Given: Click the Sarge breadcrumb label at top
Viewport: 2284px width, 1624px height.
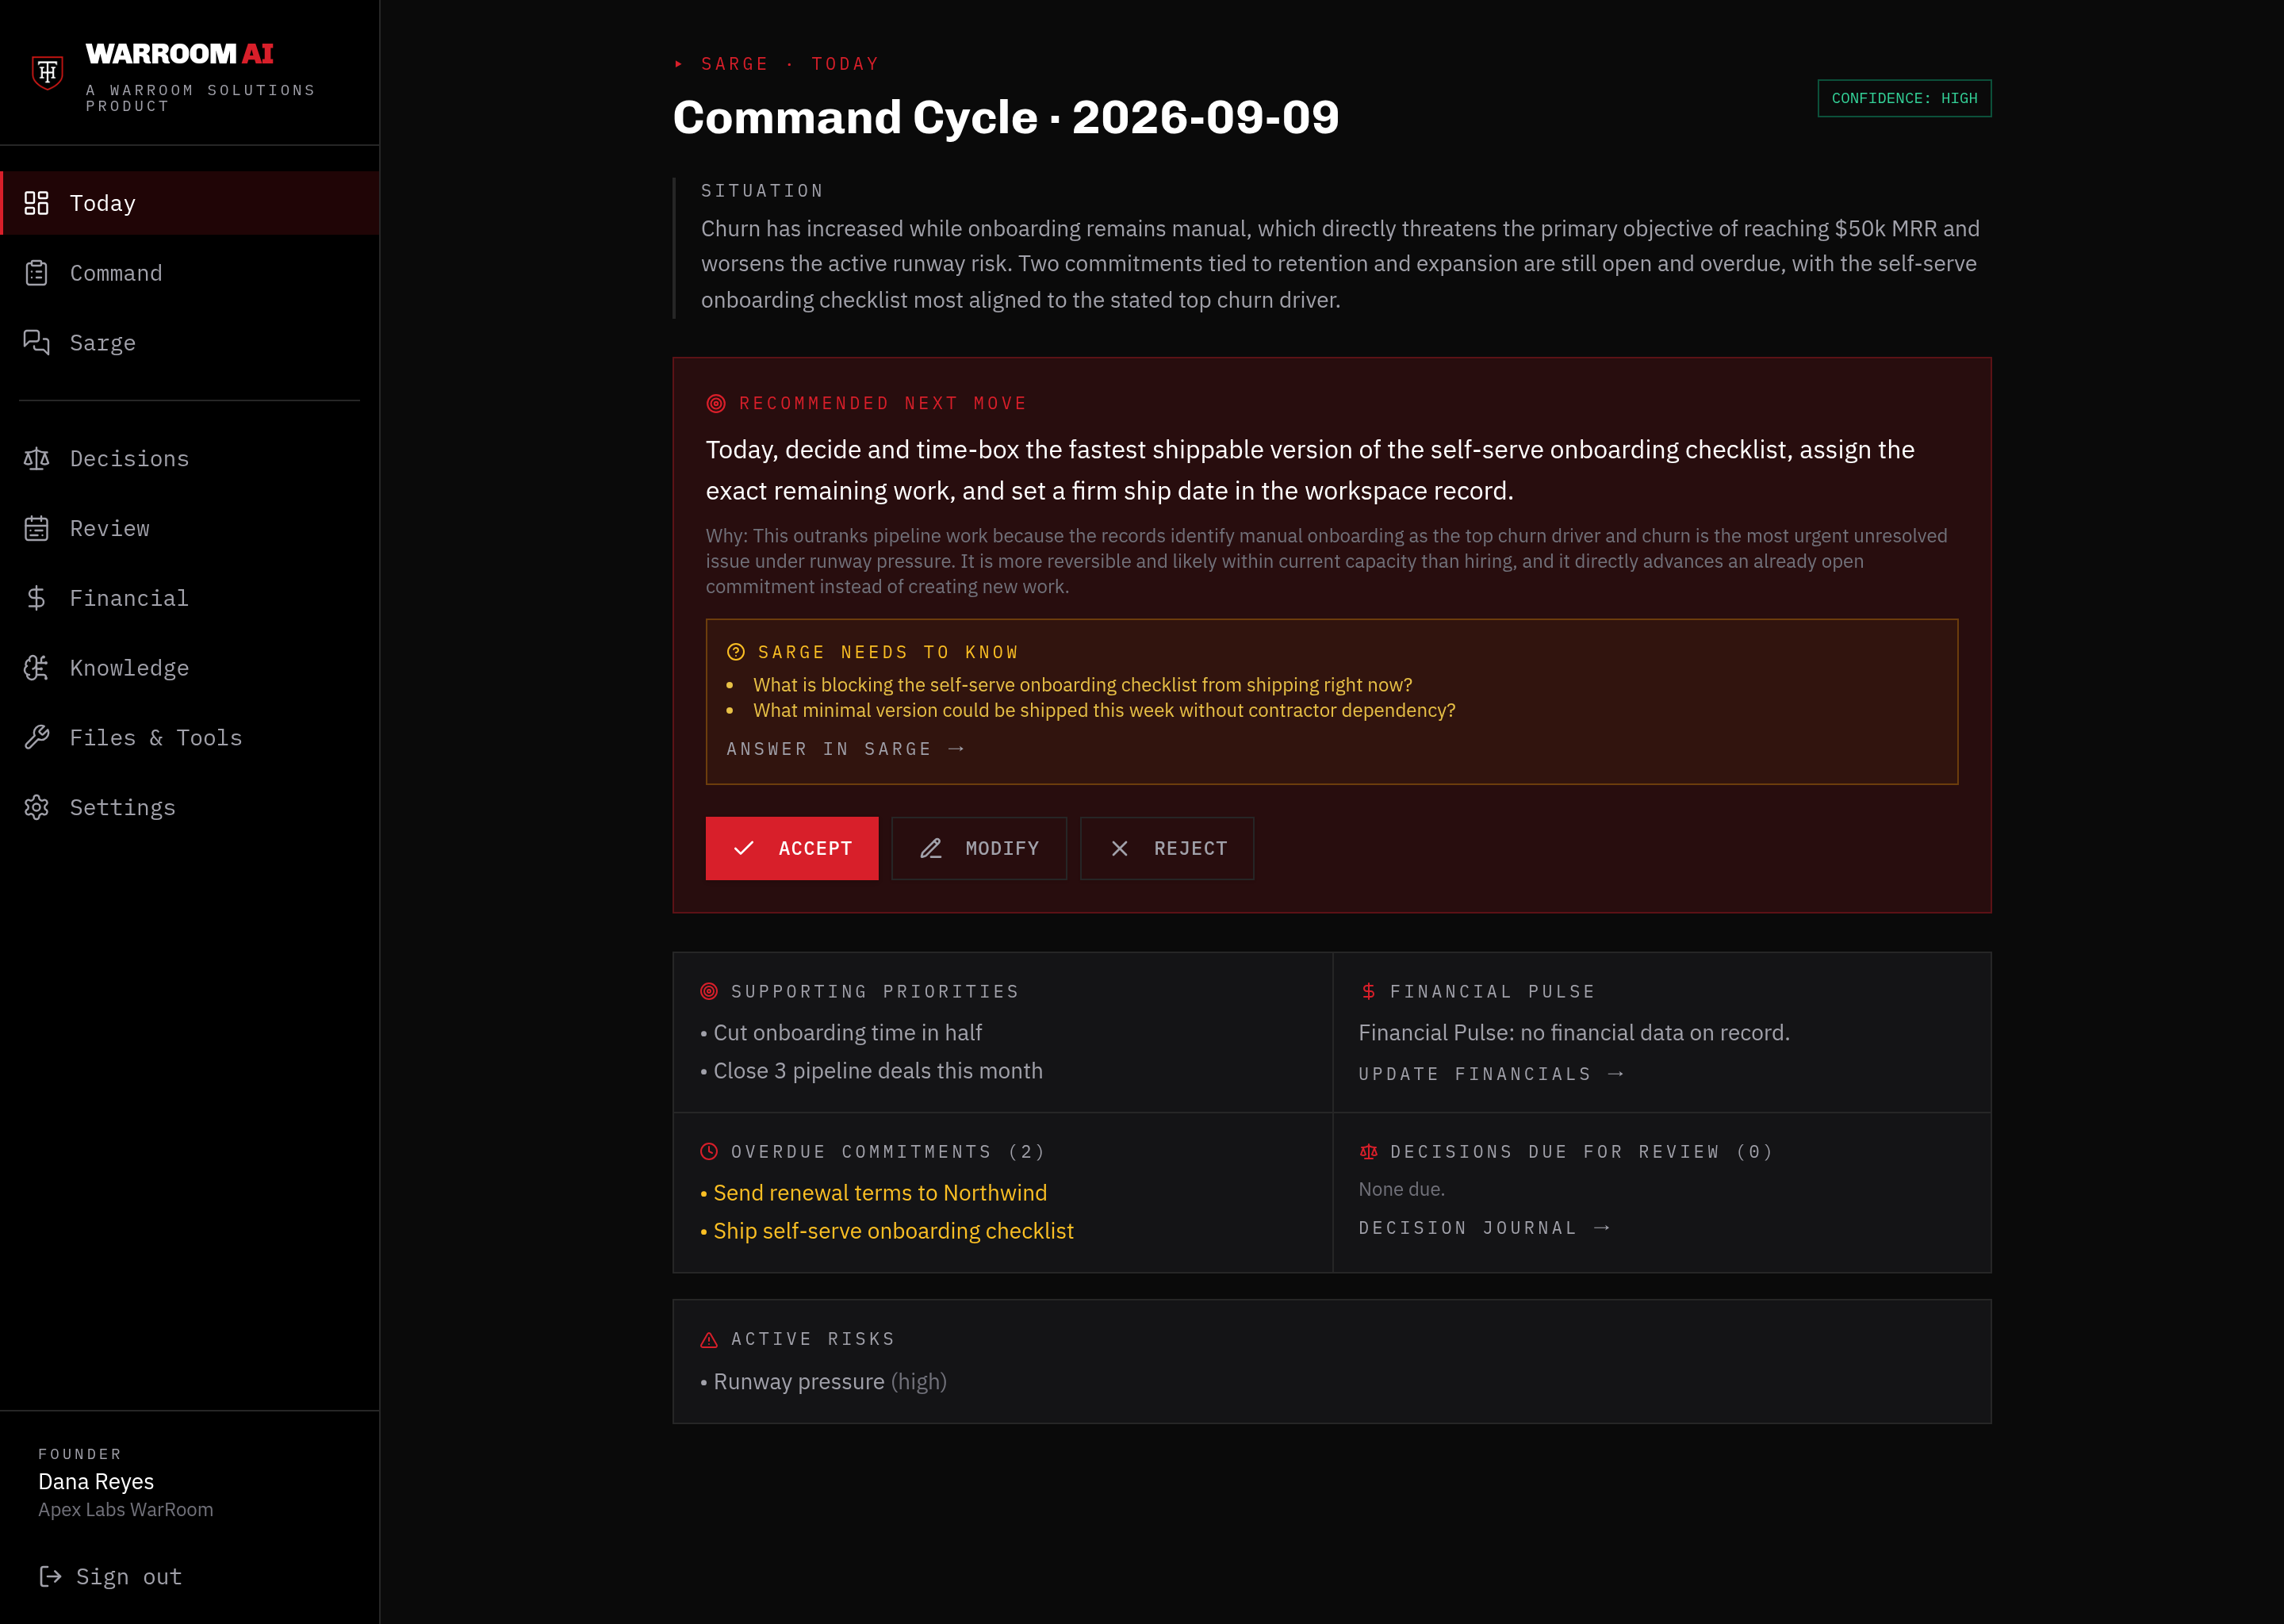Looking at the screenshot, I should pos(735,64).
